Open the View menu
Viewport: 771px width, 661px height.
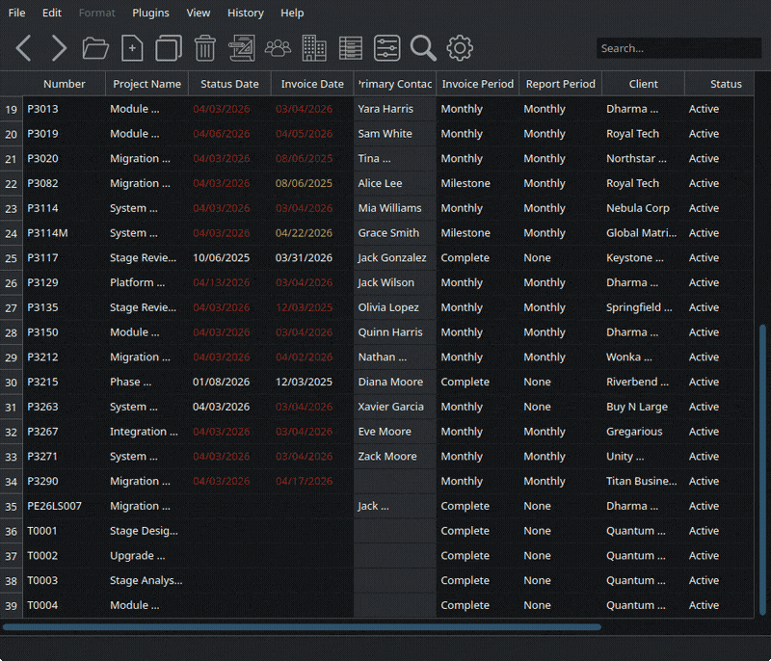tap(199, 13)
